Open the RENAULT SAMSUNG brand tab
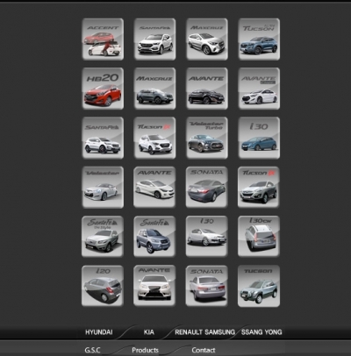 point(205,332)
